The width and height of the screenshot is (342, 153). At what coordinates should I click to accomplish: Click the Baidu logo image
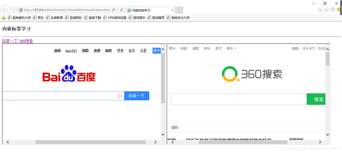(x=69, y=73)
